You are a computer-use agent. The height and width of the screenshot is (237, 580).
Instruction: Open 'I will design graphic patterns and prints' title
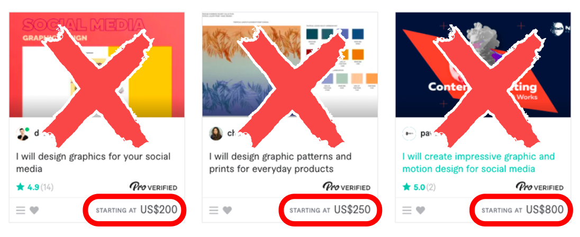(x=280, y=163)
